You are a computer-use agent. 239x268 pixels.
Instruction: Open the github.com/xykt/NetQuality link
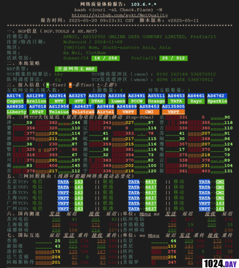pos(119,15)
